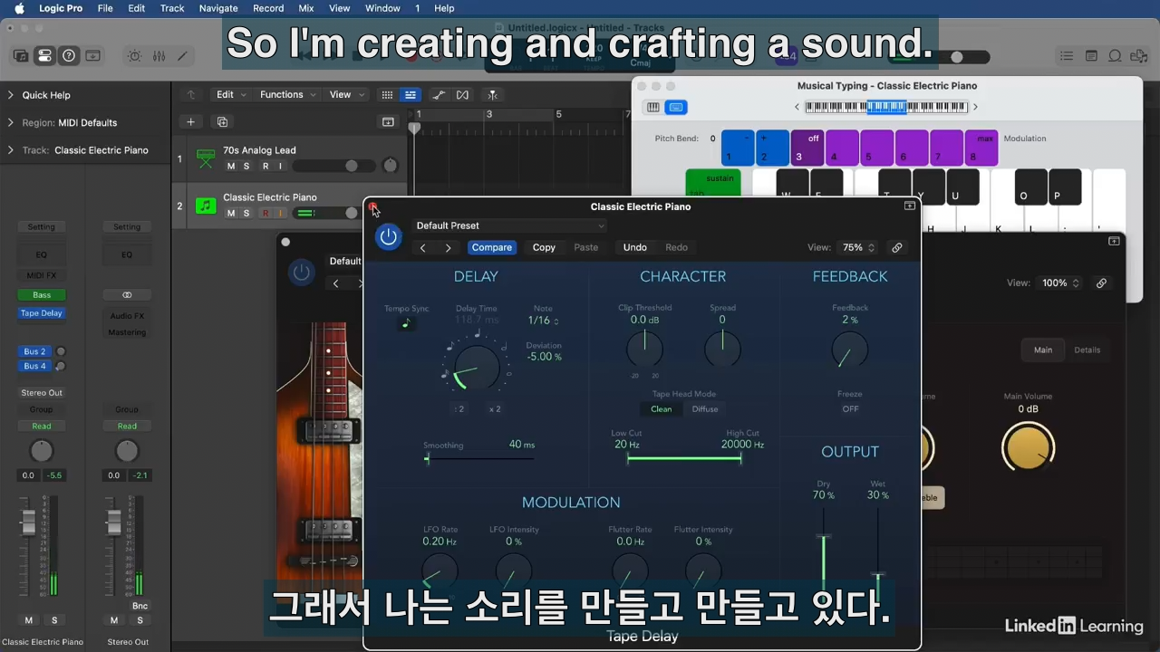Toggle power button on instrument plugin window behind
1160x652 pixels.
click(302, 273)
